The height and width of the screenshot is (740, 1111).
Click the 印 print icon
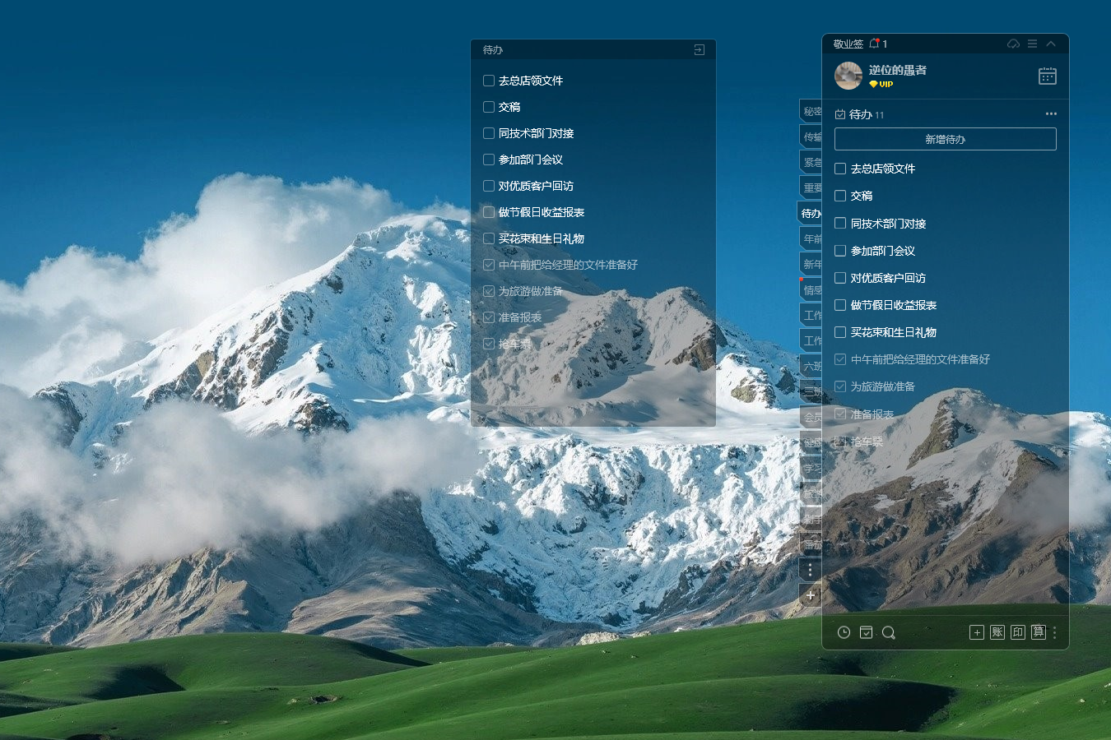click(x=1017, y=632)
